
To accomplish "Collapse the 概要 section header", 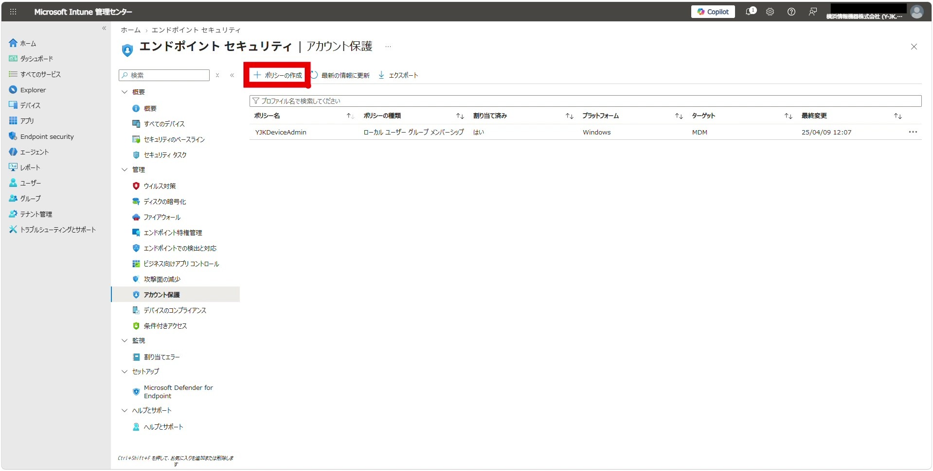I will (133, 92).
